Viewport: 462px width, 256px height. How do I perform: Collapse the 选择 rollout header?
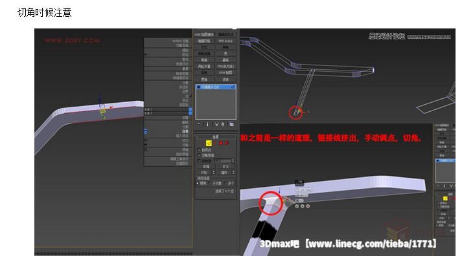(x=215, y=136)
